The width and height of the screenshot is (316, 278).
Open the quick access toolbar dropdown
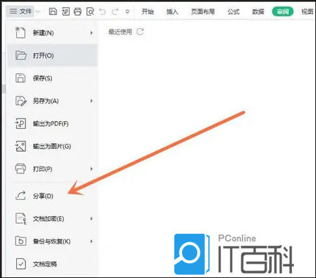(127, 12)
